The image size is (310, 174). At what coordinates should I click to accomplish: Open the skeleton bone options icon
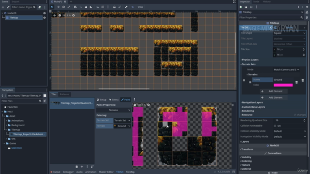(x=126, y=7)
